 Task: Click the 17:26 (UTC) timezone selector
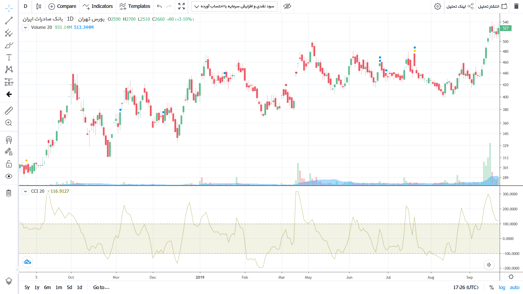pos(466,287)
